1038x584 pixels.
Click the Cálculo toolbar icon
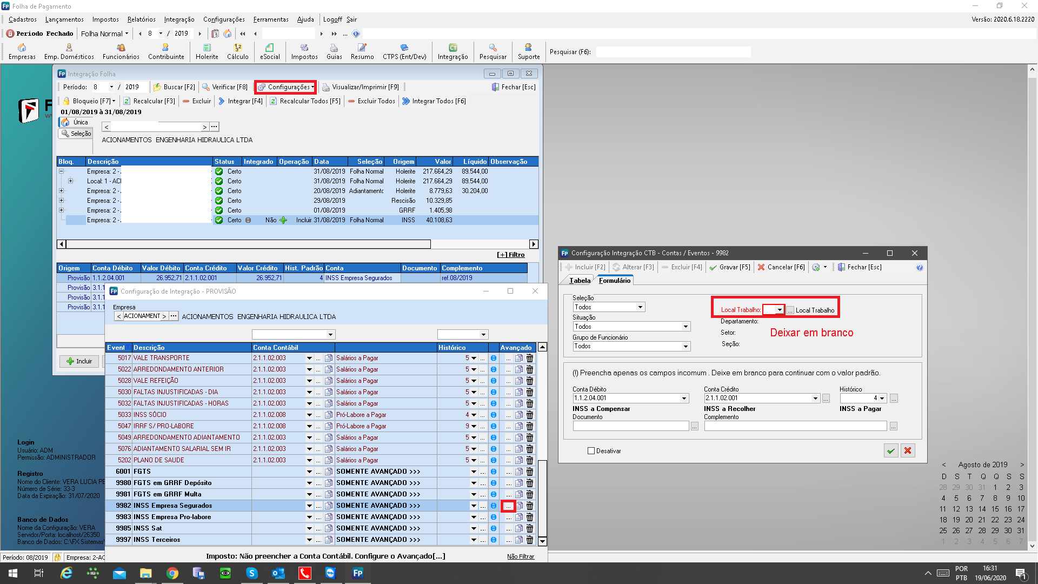pyautogui.click(x=237, y=51)
